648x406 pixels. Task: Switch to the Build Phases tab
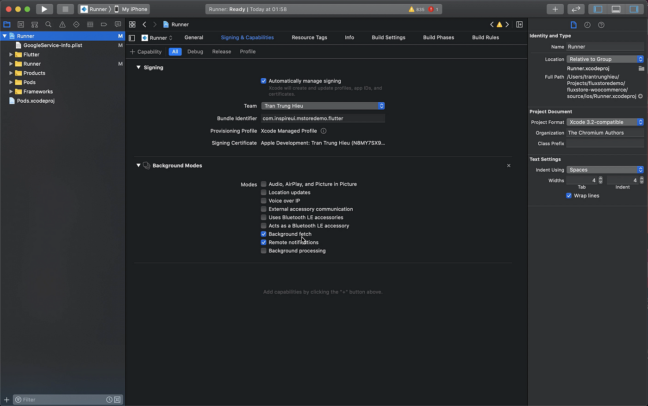tap(438, 37)
